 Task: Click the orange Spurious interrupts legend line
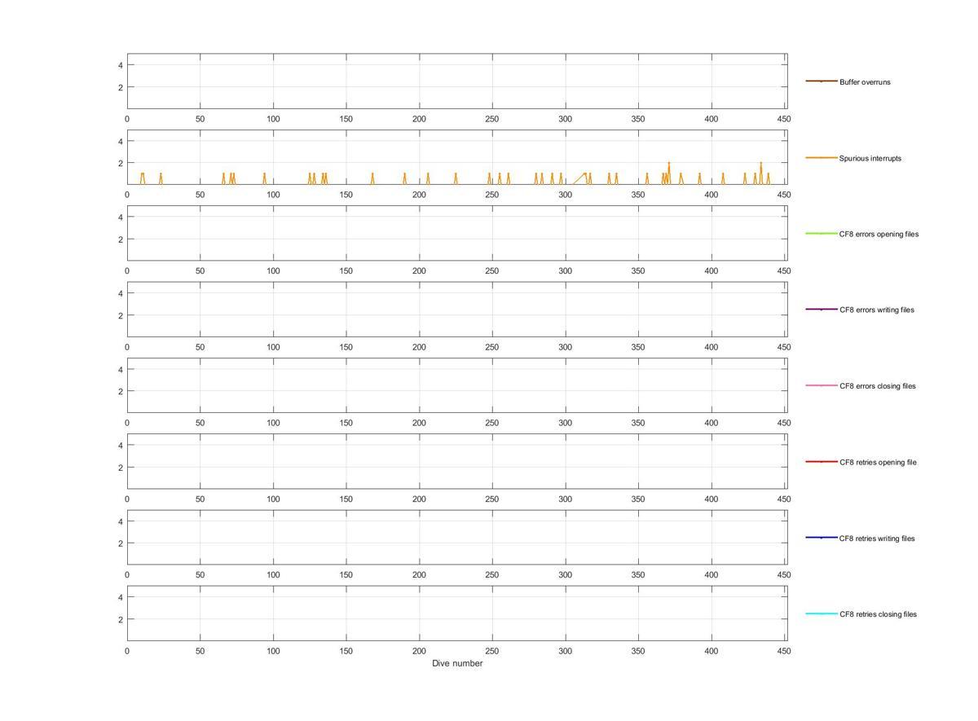tap(822, 157)
